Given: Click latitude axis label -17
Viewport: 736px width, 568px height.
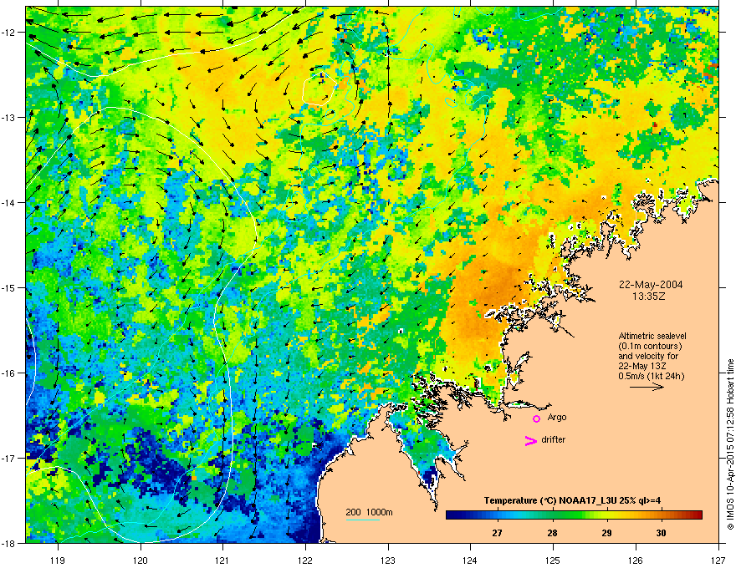Looking at the screenshot, I should (10, 458).
